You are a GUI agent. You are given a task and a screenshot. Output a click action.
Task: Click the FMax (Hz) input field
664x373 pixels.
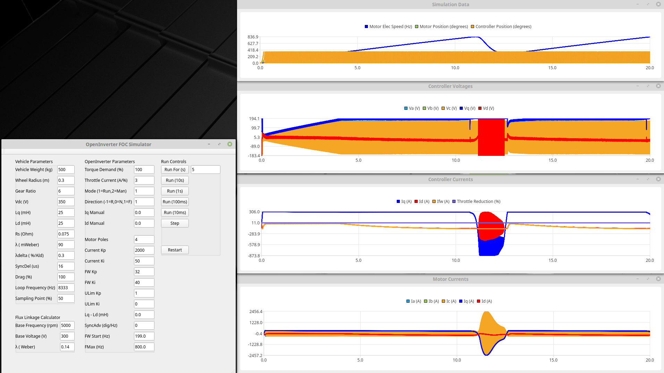pyautogui.click(x=144, y=347)
